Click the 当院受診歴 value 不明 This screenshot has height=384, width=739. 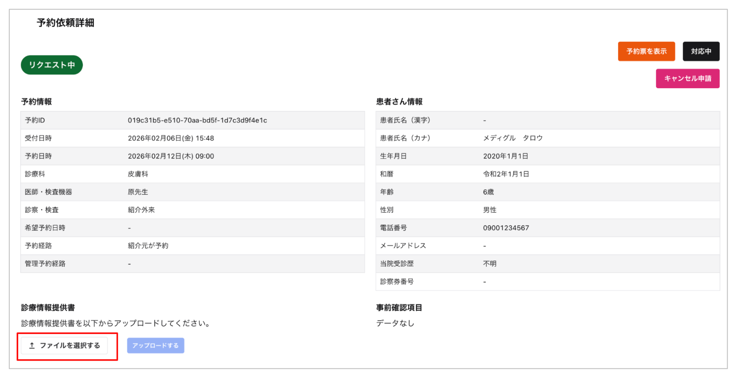point(489,263)
